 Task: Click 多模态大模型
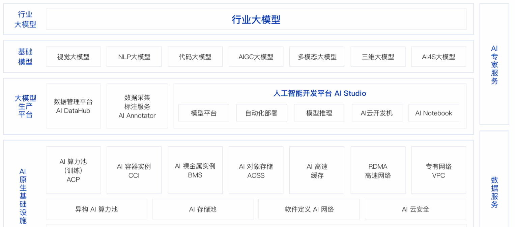click(316, 57)
